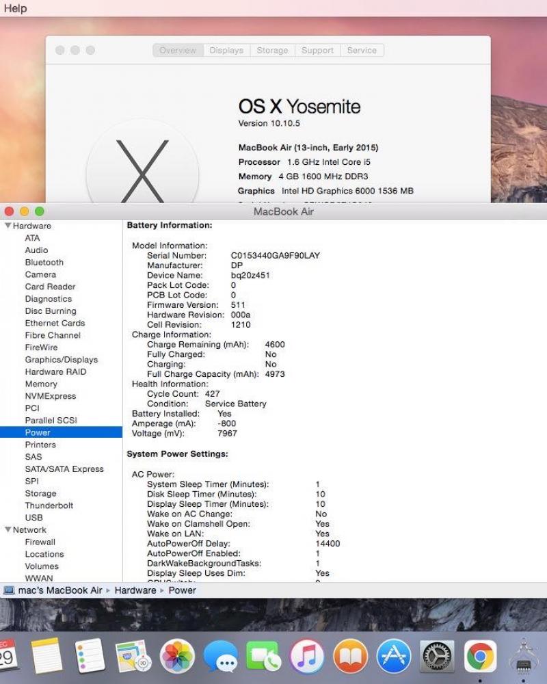Launch FaceTime from the Dock
Image resolution: width=547 pixels, height=684 pixels.
pos(263,656)
